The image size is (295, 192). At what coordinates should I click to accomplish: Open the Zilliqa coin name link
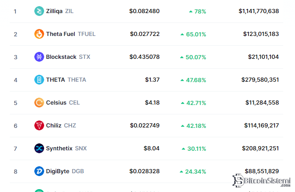pyautogui.click(x=54, y=11)
